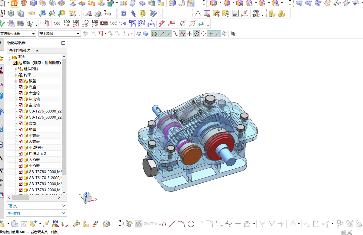The image size is (363, 235).
Task: Select the Rectangle sketch tool
Action: click(219, 224)
